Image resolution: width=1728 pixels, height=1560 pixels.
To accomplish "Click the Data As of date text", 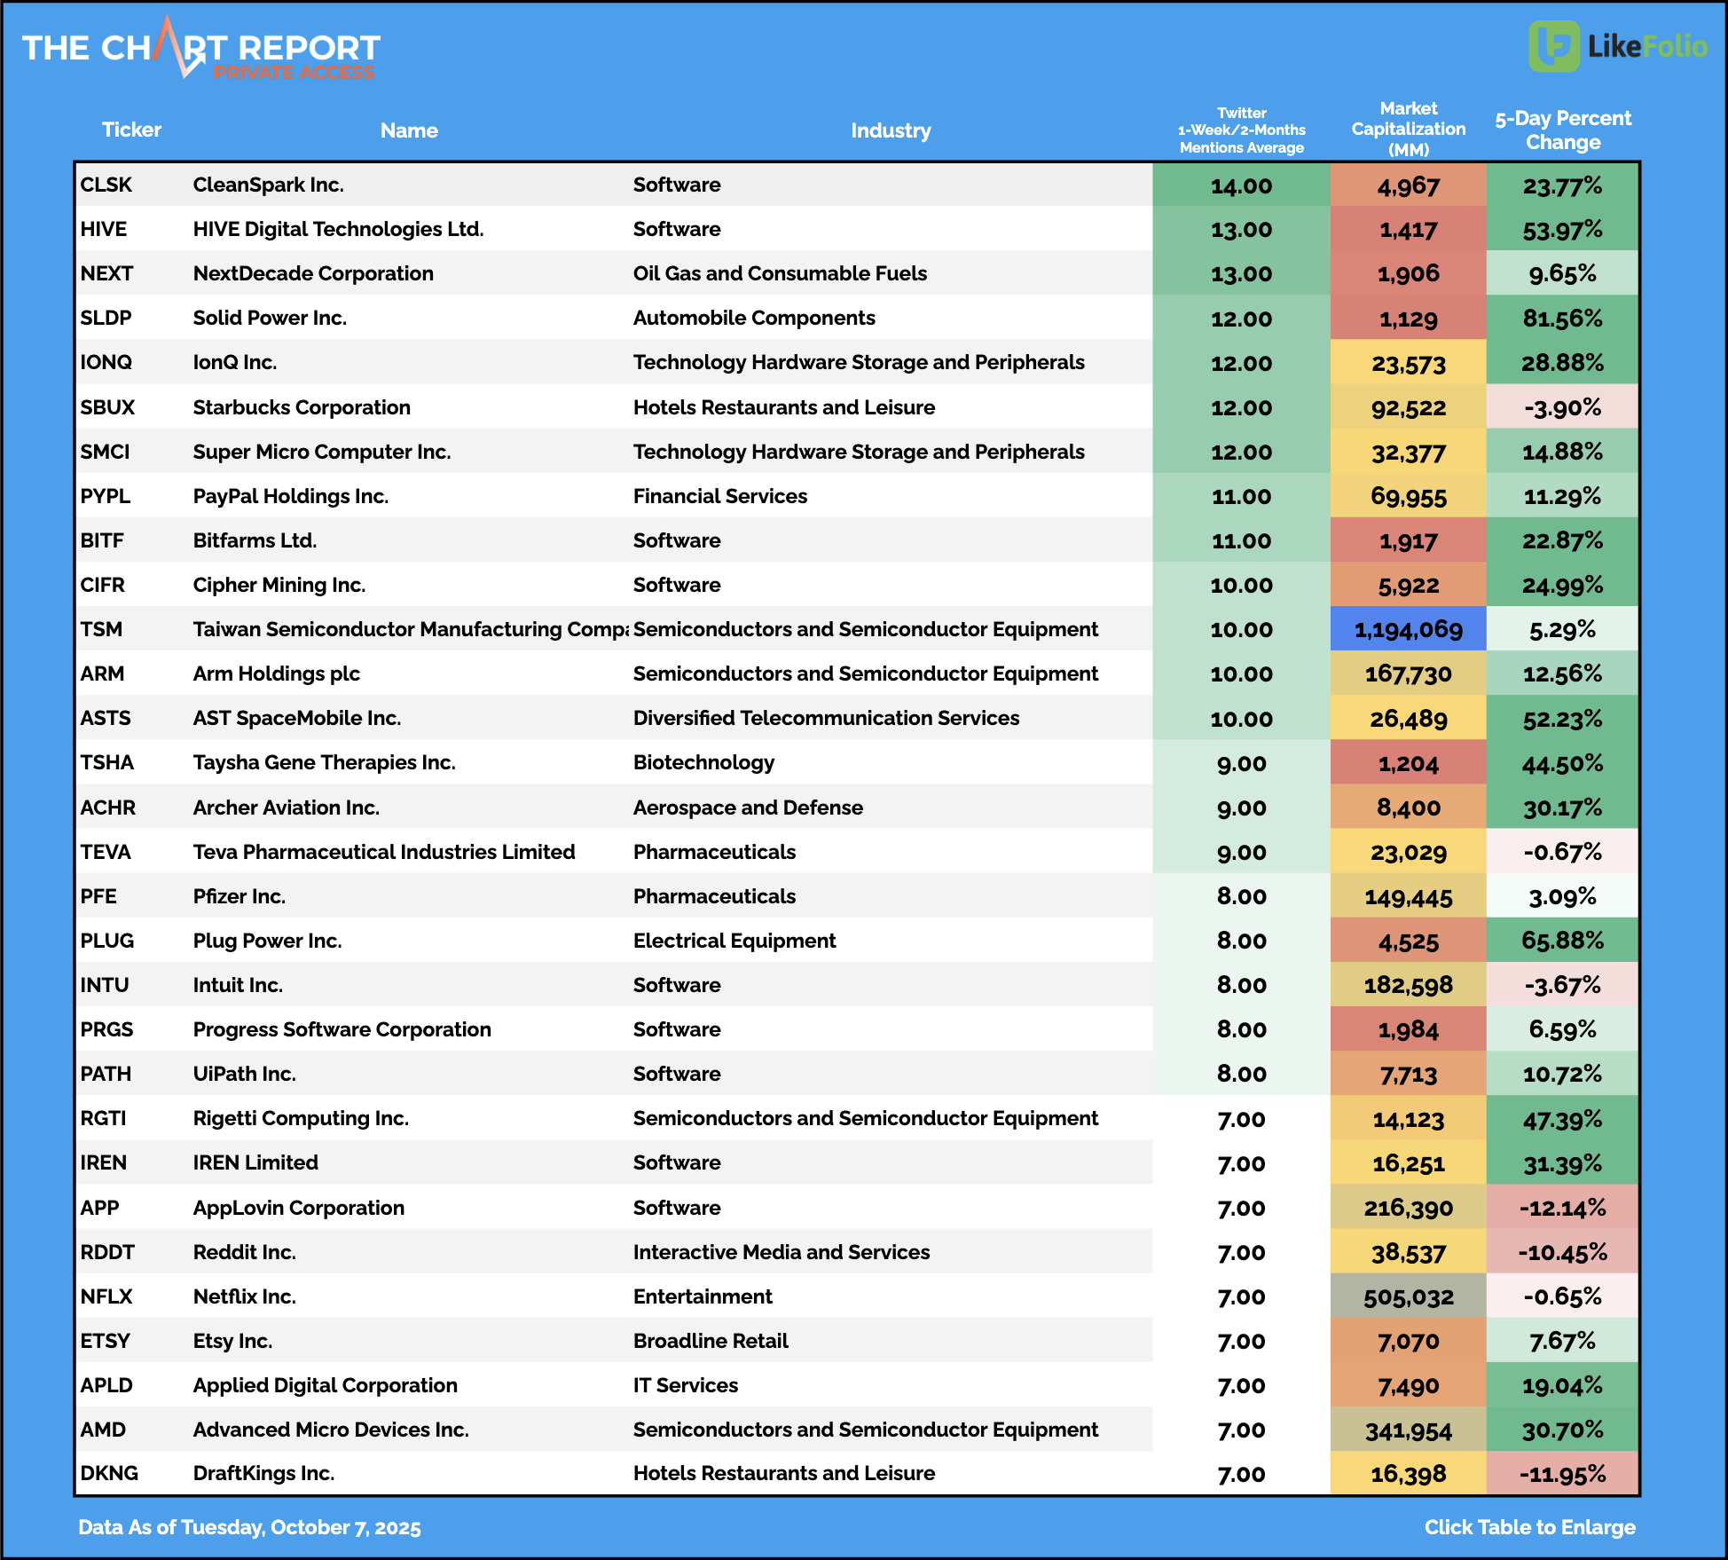I will (249, 1527).
